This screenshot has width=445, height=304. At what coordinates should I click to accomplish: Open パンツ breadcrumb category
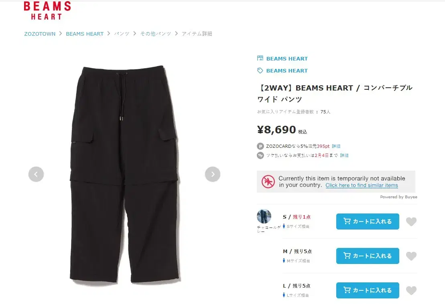pyautogui.click(x=122, y=34)
